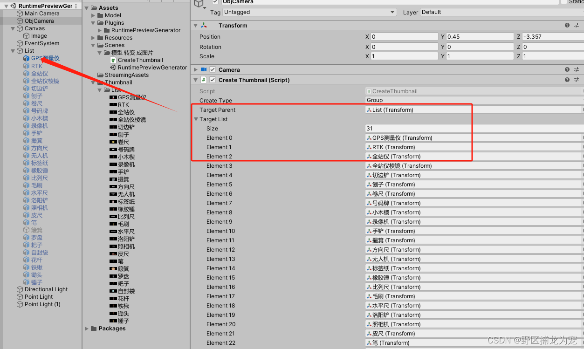Click the Position X input field
Screen dimensions: 584x349
pyautogui.click(x=405, y=36)
